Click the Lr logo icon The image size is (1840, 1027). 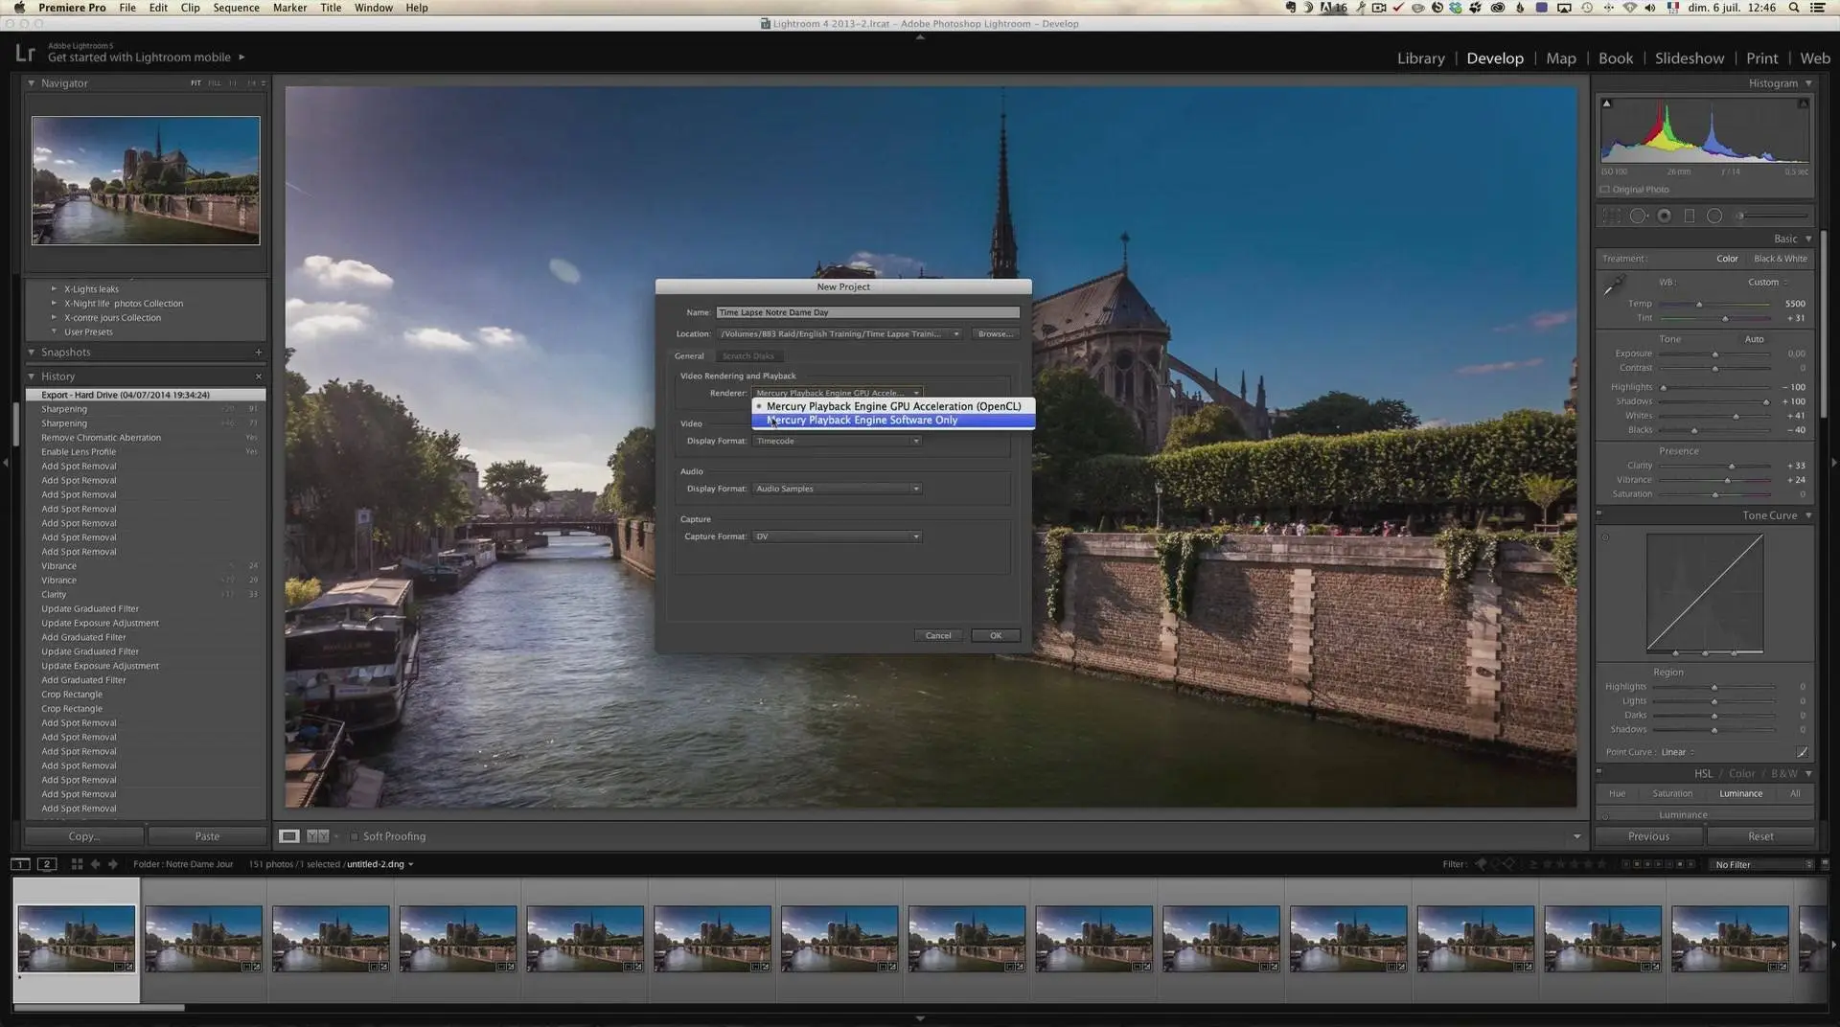pos(25,54)
